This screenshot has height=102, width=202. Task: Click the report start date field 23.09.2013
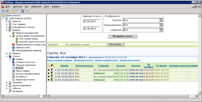click(x=91, y=21)
